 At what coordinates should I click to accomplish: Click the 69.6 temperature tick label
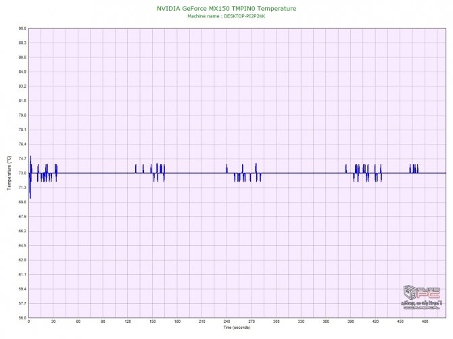tap(22, 202)
